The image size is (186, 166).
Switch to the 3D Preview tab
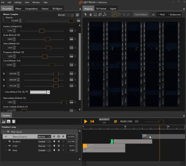[x=101, y=9]
